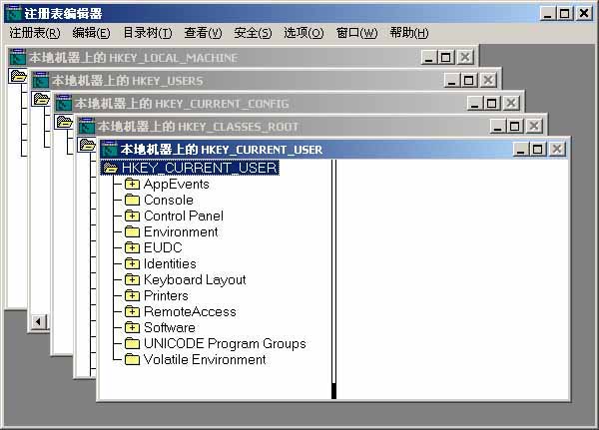Expand the Identities folder icon

coord(132,264)
